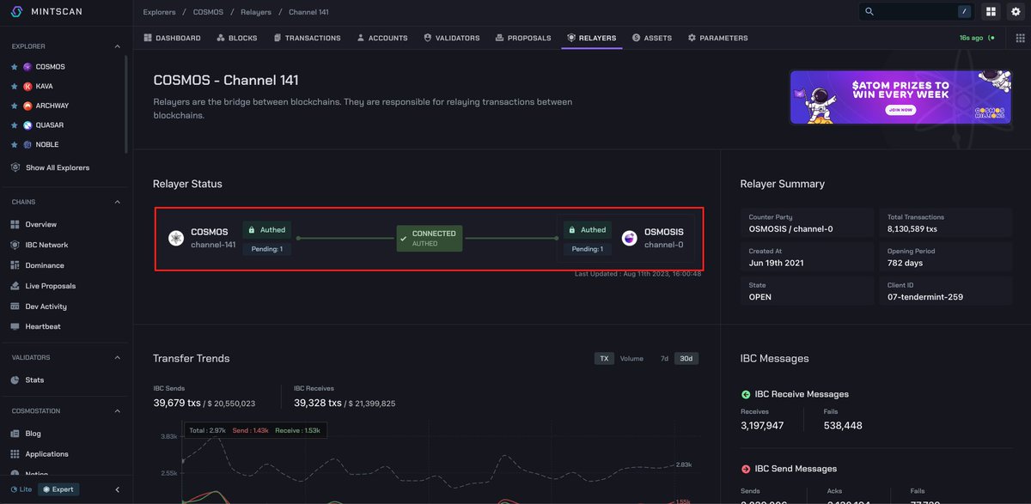Click the OSMOSIS chain logo in Relayer Status
This screenshot has height=504, width=1031.
[630, 238]
